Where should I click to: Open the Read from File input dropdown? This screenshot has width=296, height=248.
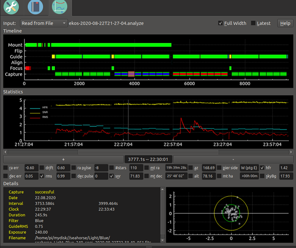tap(44, 23)
